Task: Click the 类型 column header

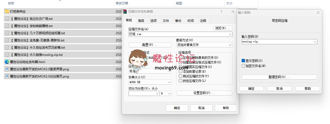Action: (x=179, y=3)
